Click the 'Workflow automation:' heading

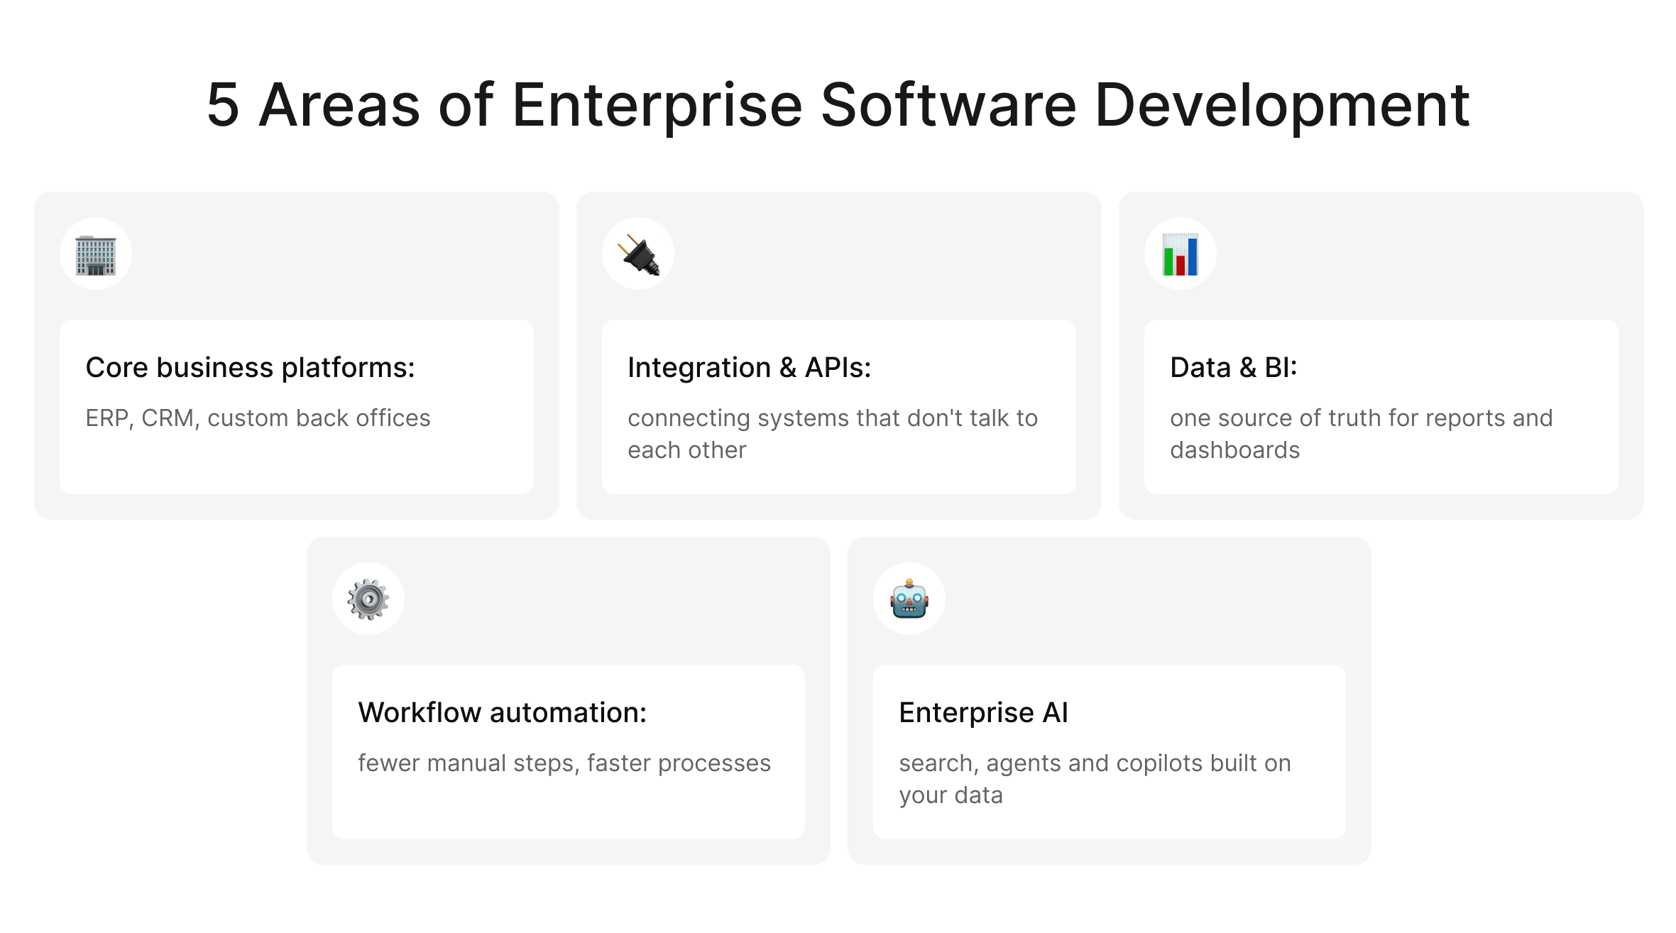tap(503, 713)
